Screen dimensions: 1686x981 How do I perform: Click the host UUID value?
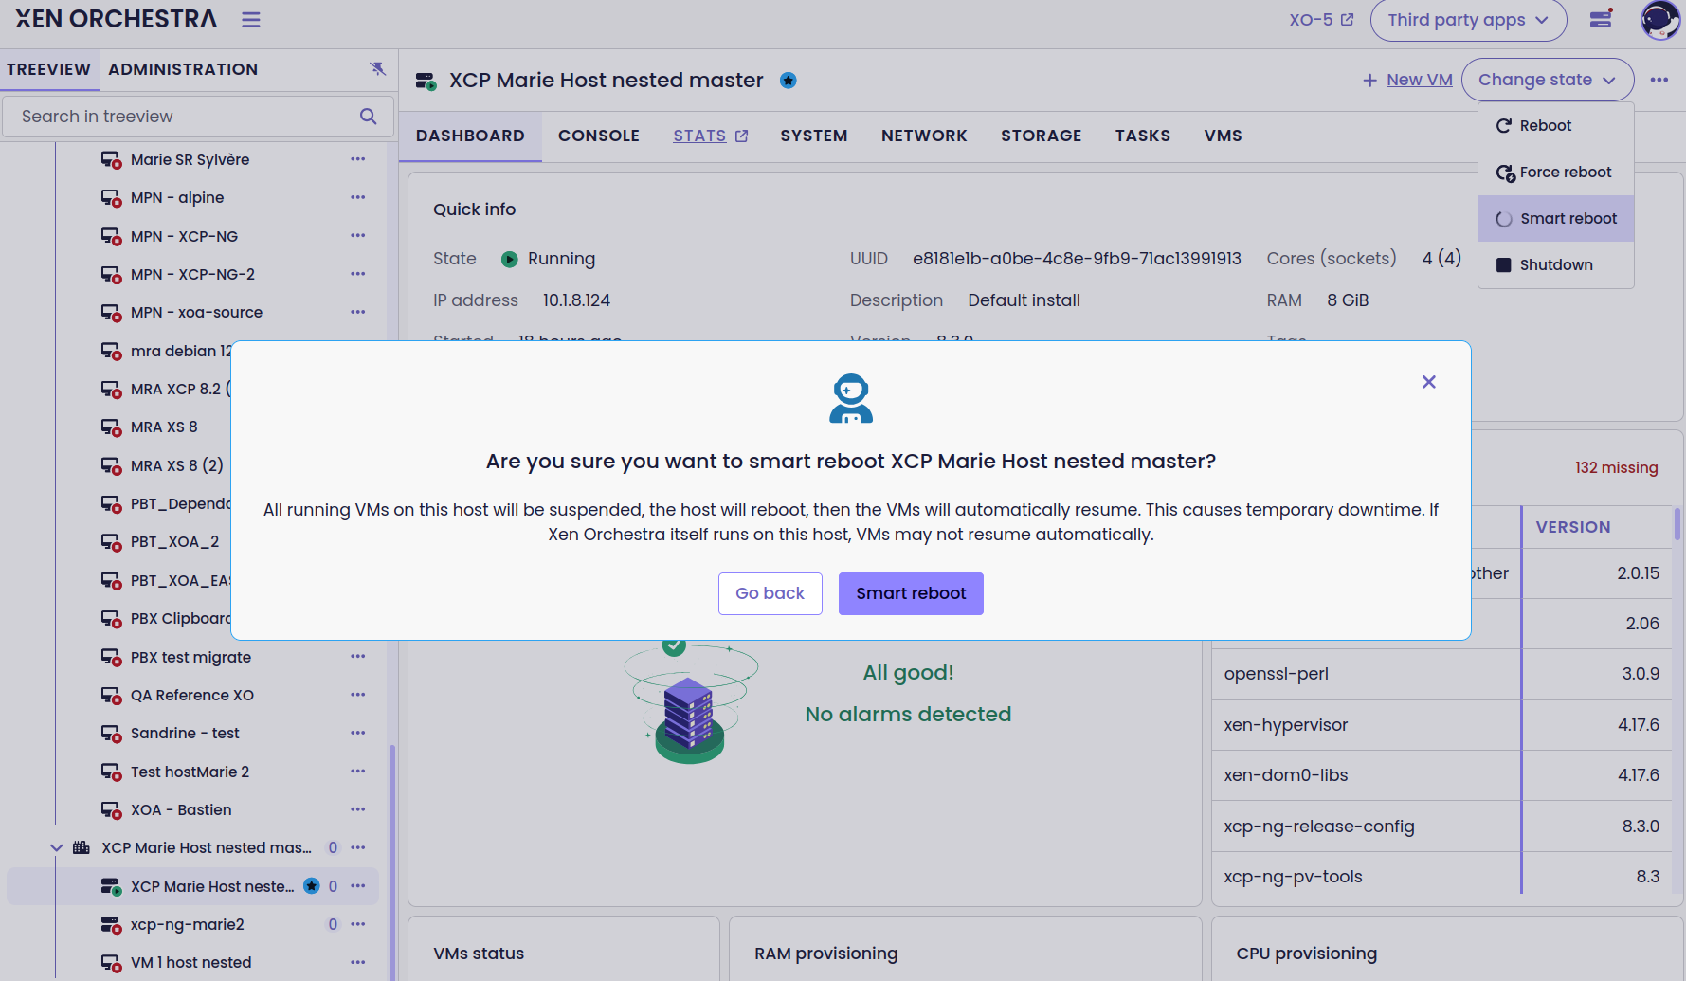click(1077, 259)
